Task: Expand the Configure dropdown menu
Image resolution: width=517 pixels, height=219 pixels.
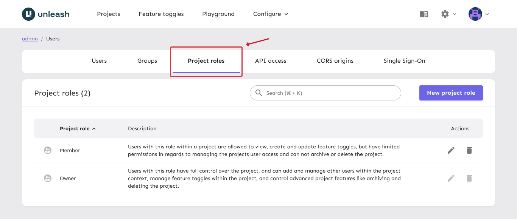Action: pyautogui.click(x=270, y=14)
